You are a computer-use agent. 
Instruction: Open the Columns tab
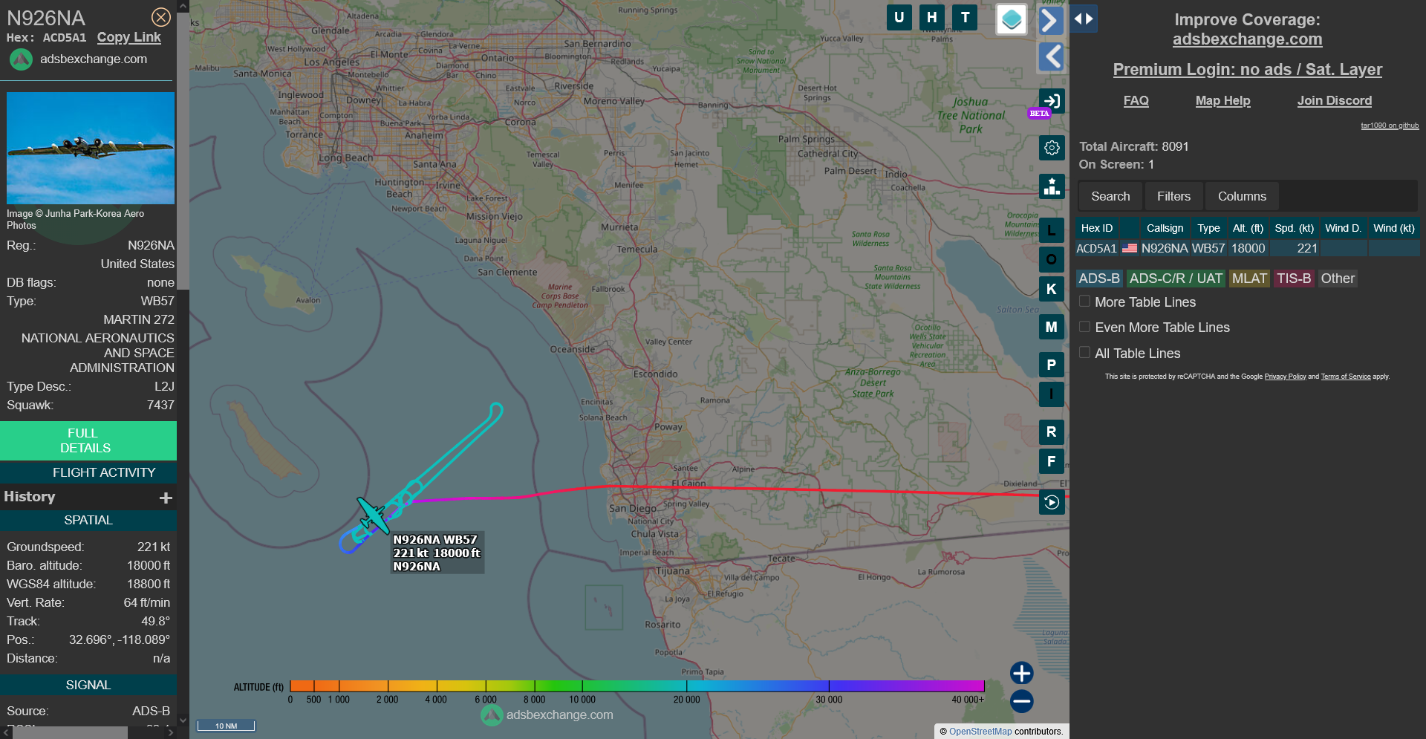click(x=1242, y=196)
